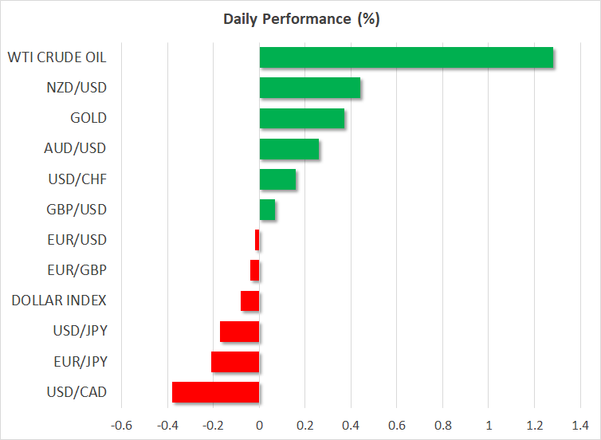The height and width of the screenshot is (440, 601).
Task: Select the AUD/USD green bar
Action: [289, 149]
